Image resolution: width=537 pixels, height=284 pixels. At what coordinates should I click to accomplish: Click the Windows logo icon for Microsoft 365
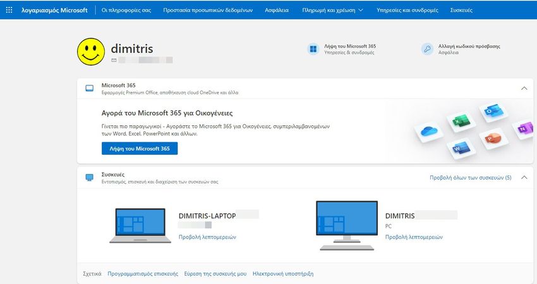313,49
